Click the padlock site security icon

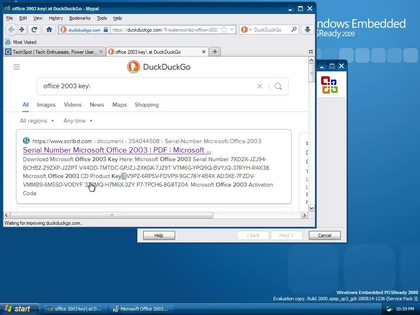[106, 30]
